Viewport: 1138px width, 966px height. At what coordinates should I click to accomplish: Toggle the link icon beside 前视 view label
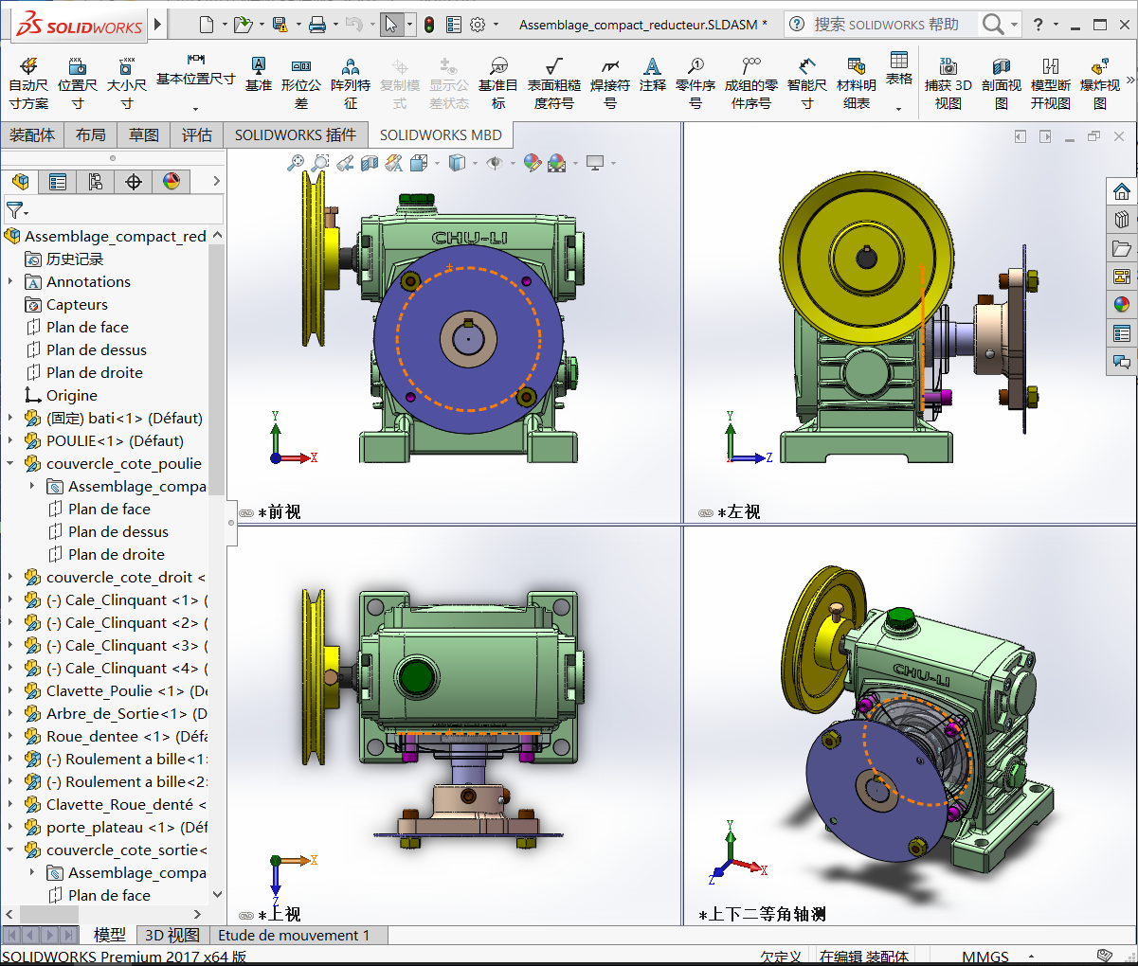[x=246, y=512]
